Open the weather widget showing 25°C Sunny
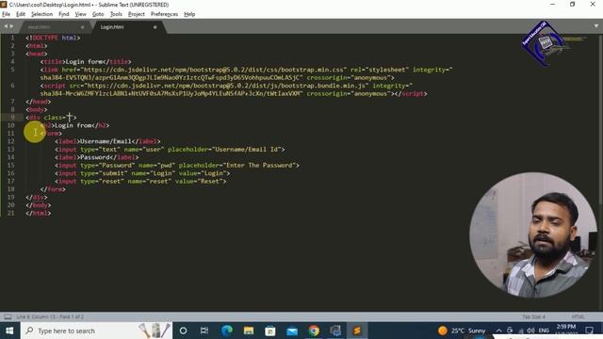Viewport: 603px width, 339px height. click(x=462, y=331)
